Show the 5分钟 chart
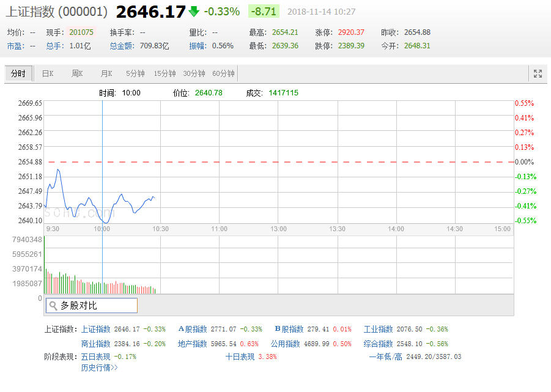 tap(135, 74)
